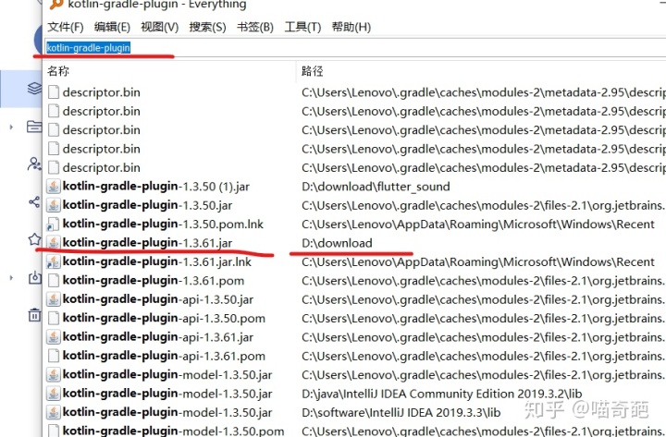Image resolution: width=666 pixels, height=437 pixels.
Task: Click the share icon in left sidebar
Action: [x=34, y=202]
